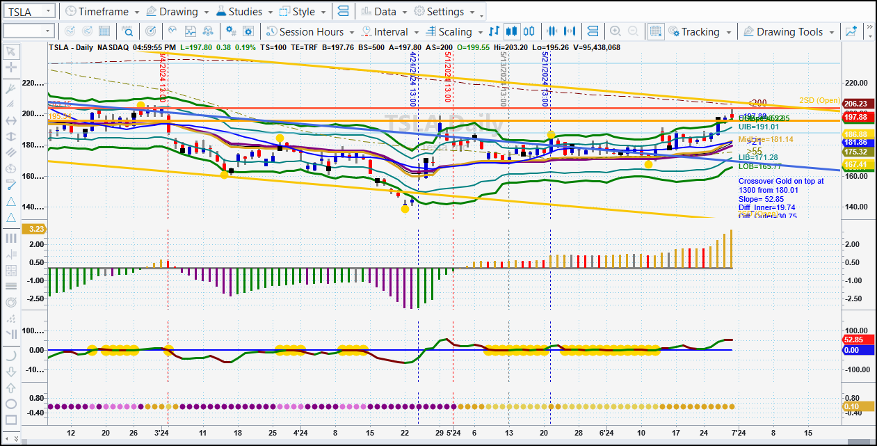
Task: Click the chart magnifier search icon
Action: (128, 31)
